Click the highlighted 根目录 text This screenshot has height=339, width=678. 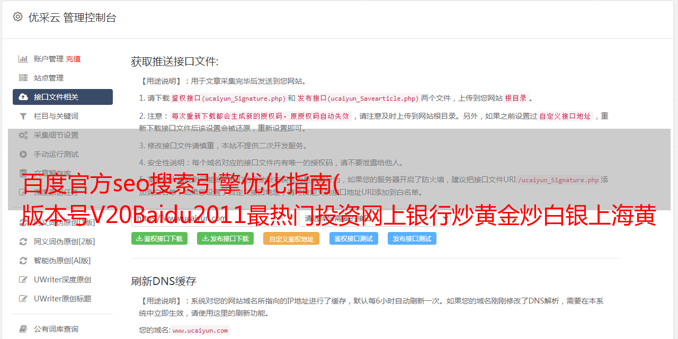pos(516,98)
